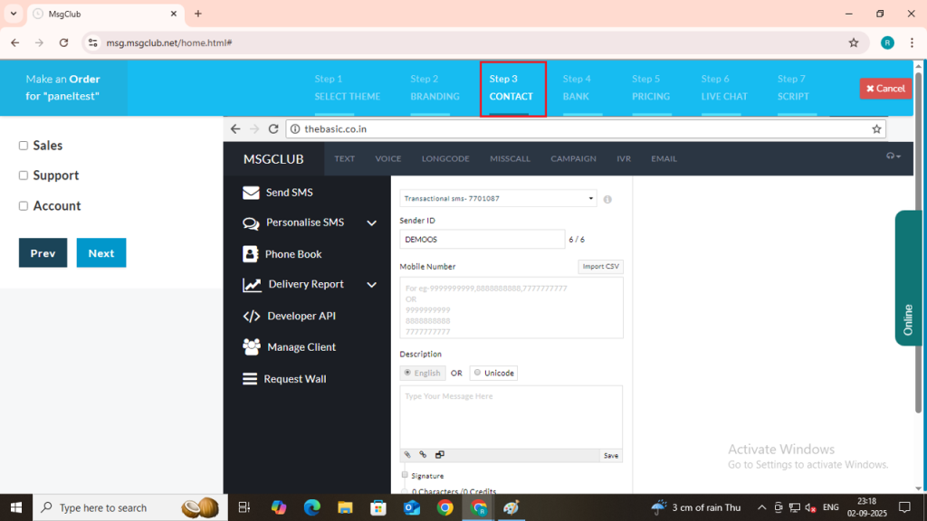Reload the MsgClub page in Chrome
927x521 pixels.
[64, 43]
